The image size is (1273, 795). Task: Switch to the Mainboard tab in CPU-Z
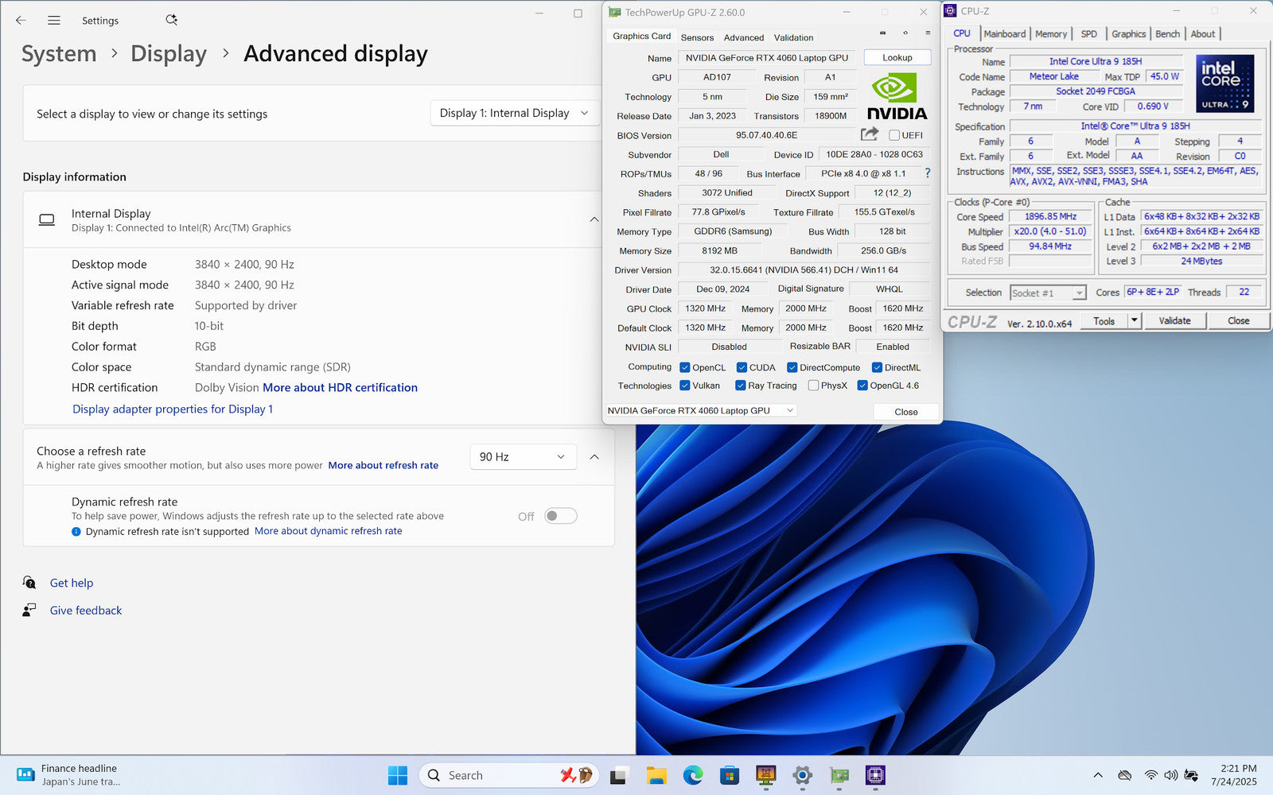click(1004, 34)
